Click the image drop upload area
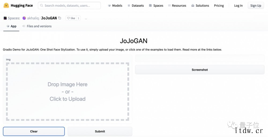268x137 pixels. click(68, 92)
